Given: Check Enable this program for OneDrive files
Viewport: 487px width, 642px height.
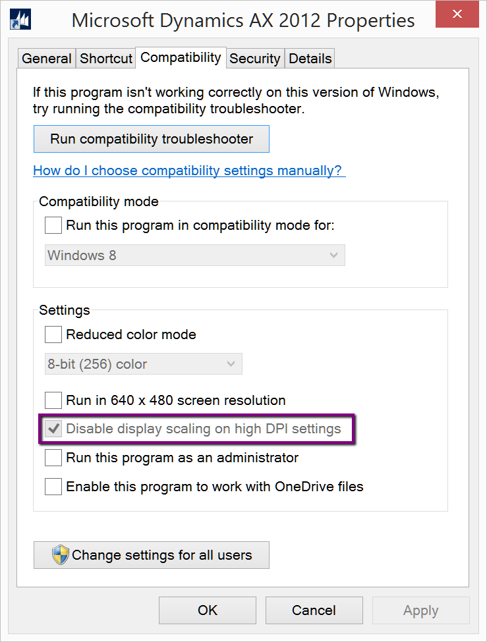Looking at the screenshot, I should tap(53, 487).
